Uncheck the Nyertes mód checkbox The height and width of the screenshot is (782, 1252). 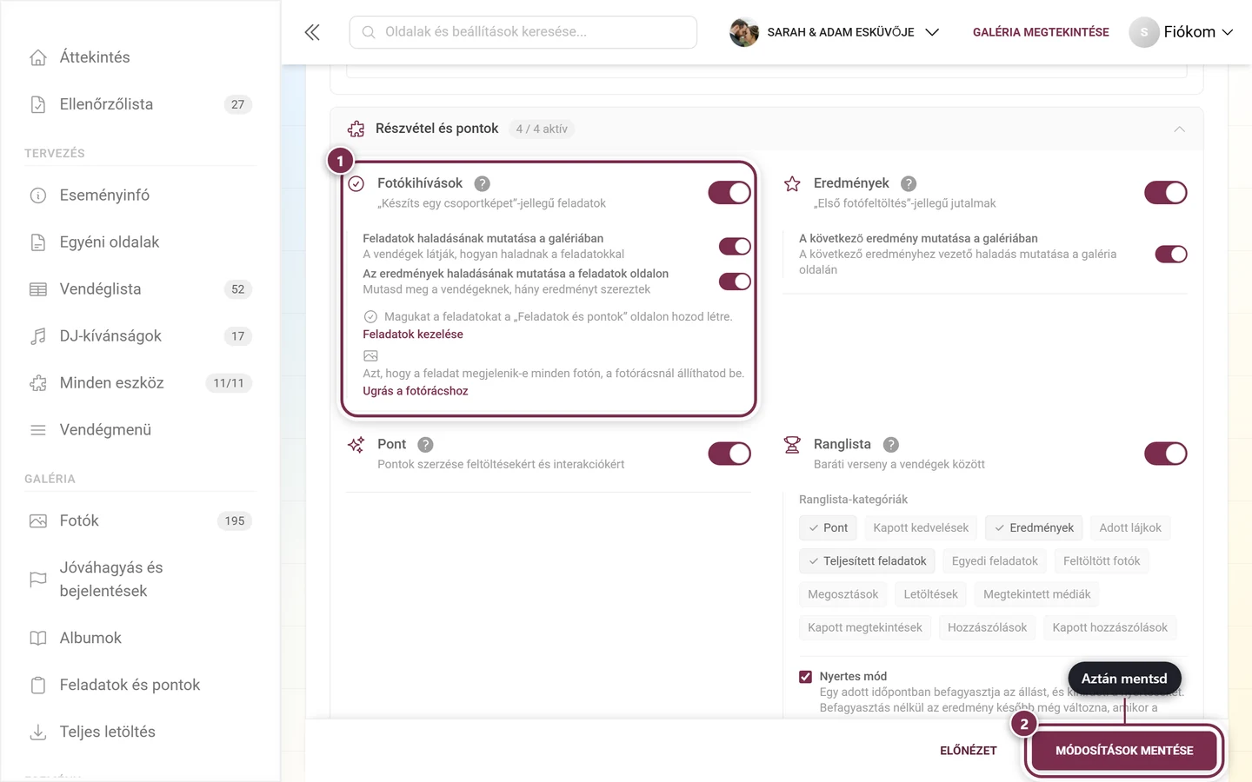(x=806, y=677)
